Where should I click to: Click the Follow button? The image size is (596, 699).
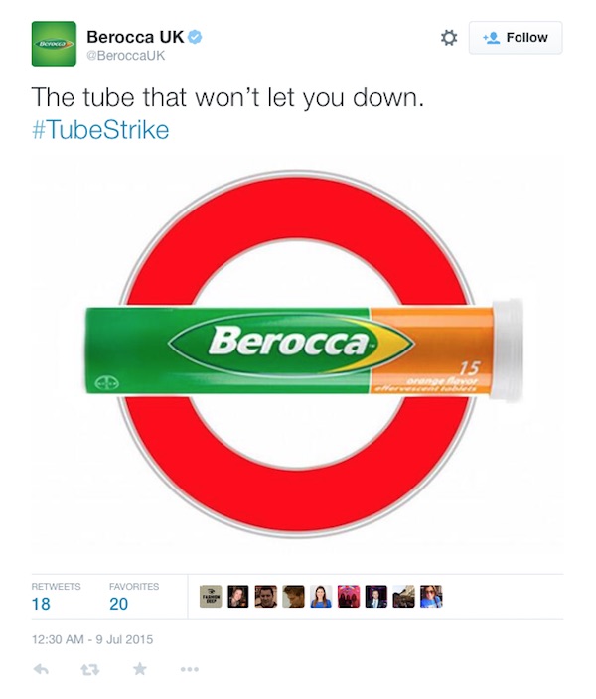click(x=516, y=38)
